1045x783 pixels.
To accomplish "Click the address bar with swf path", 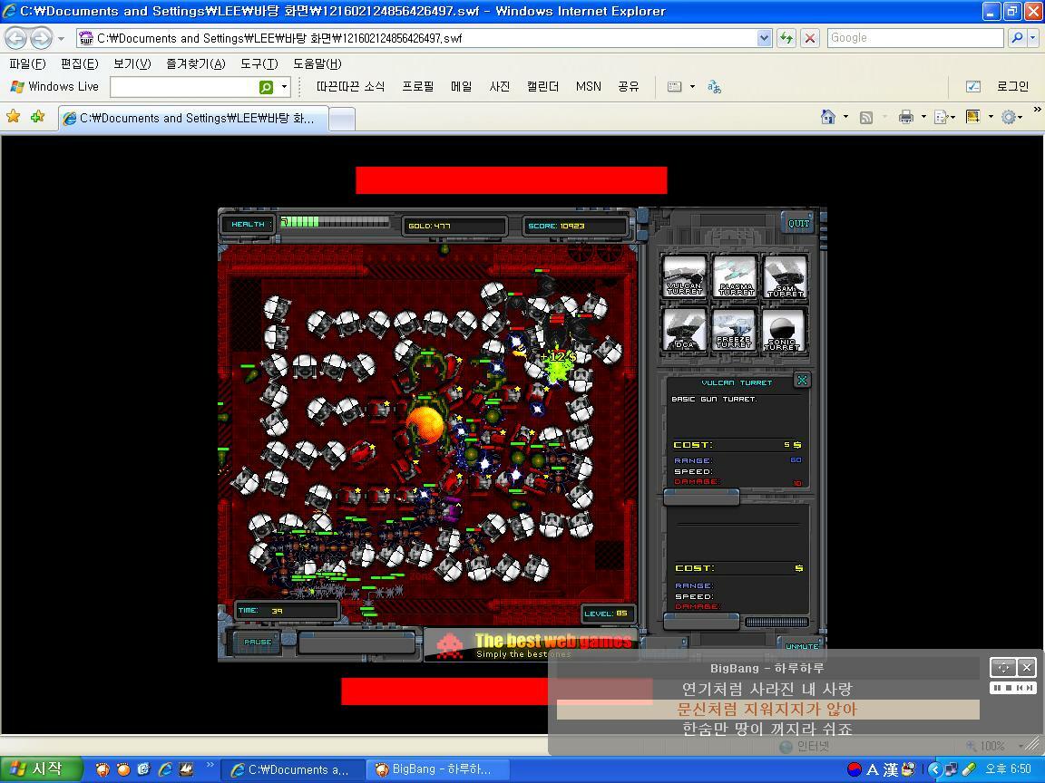I will [x=424, y=38].
